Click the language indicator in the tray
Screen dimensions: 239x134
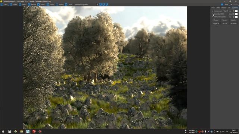pos(227,131)
